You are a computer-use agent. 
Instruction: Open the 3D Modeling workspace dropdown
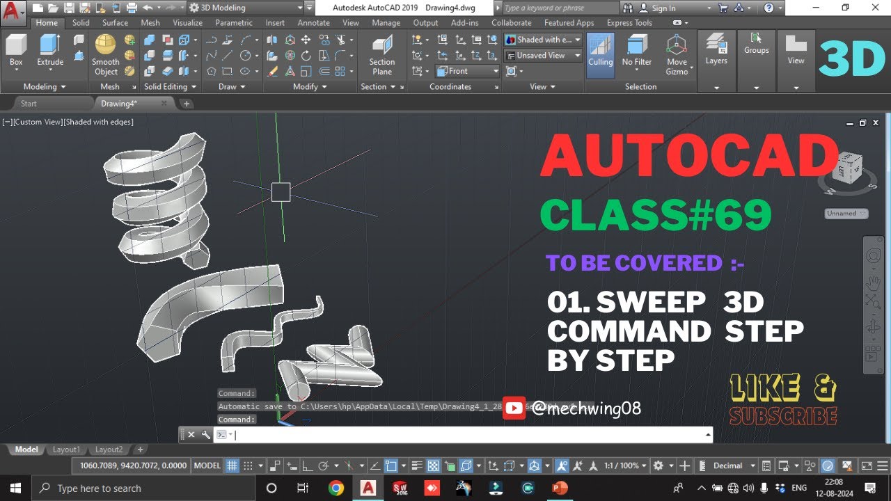pyautogui.click(x=246, y=8)
